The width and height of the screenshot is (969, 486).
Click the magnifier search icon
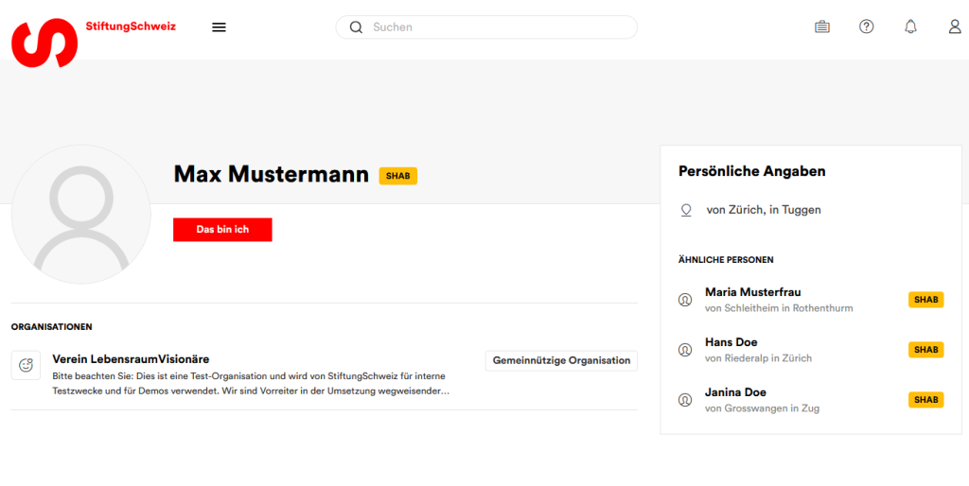pyautogui.click(x=356, y=27)
